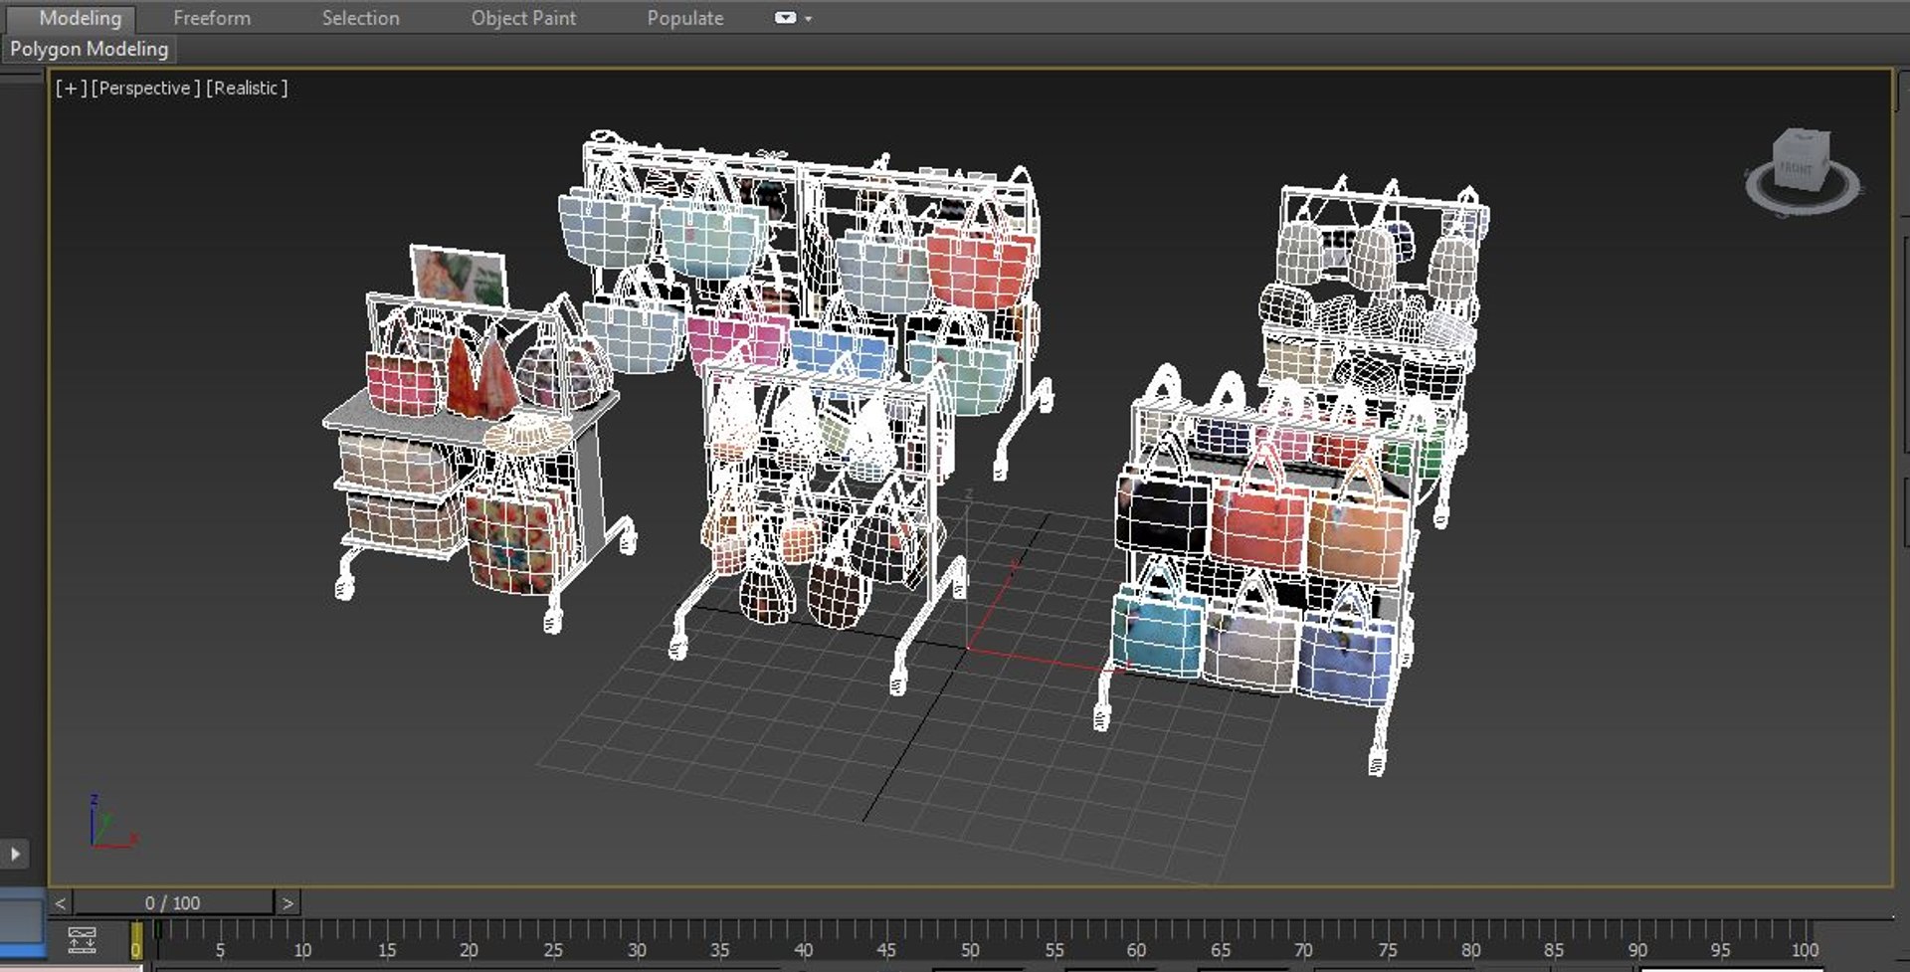This screenshot has width=1910, height=972.
Task: Open the [+] viewport general menu
Action: [71, 88]
